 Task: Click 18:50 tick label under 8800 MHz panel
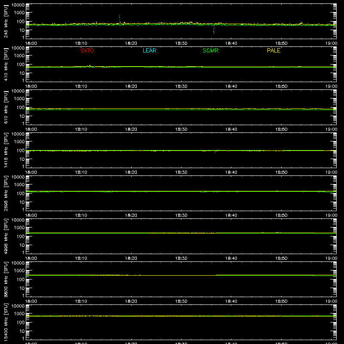click(281, 301)
